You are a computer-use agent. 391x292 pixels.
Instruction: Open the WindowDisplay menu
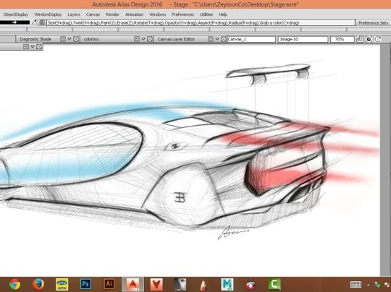[48, 14]
